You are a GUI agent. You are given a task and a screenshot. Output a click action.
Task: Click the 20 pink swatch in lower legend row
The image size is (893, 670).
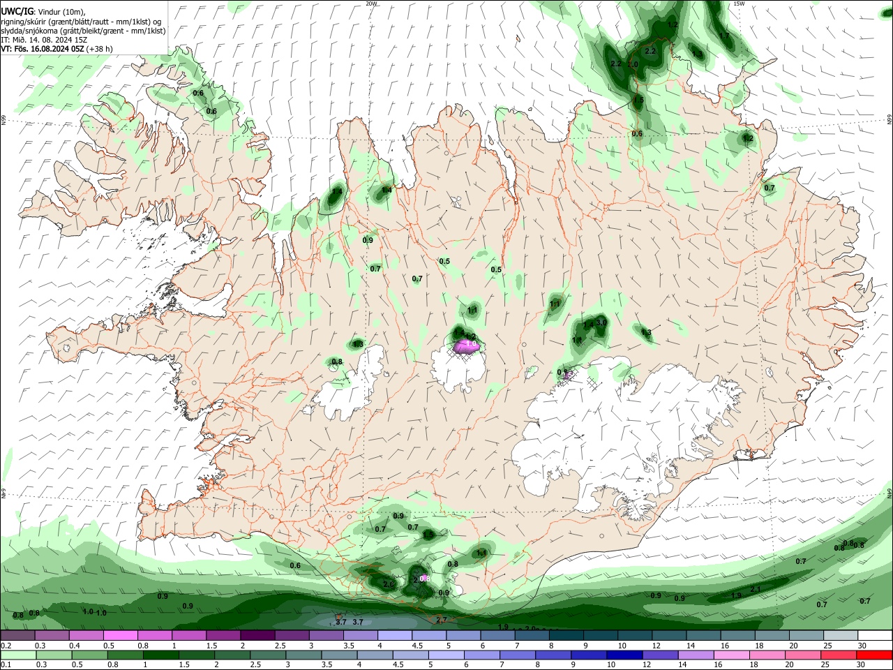coord(802,655)
